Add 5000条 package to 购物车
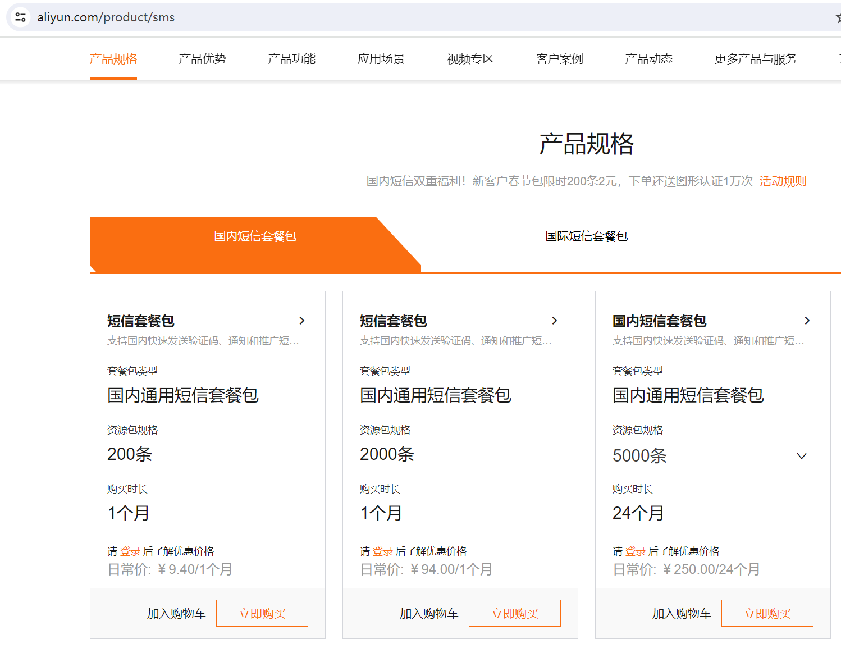Screen dimensions: 841x671 [682, 614]
